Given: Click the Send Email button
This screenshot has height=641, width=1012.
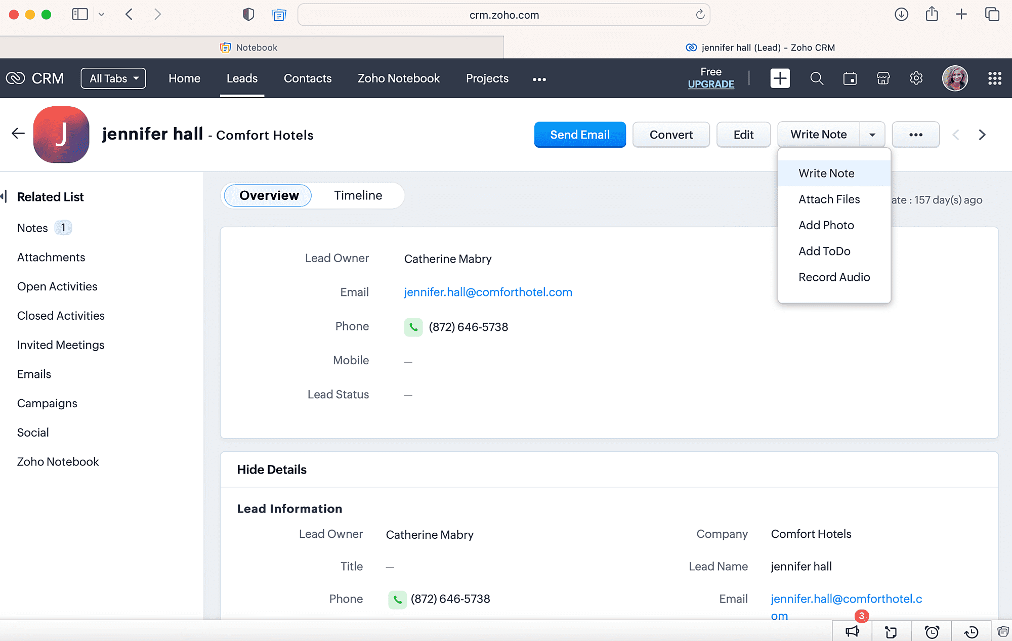Looking at the screenshot, I should click(x=579, y=135).
